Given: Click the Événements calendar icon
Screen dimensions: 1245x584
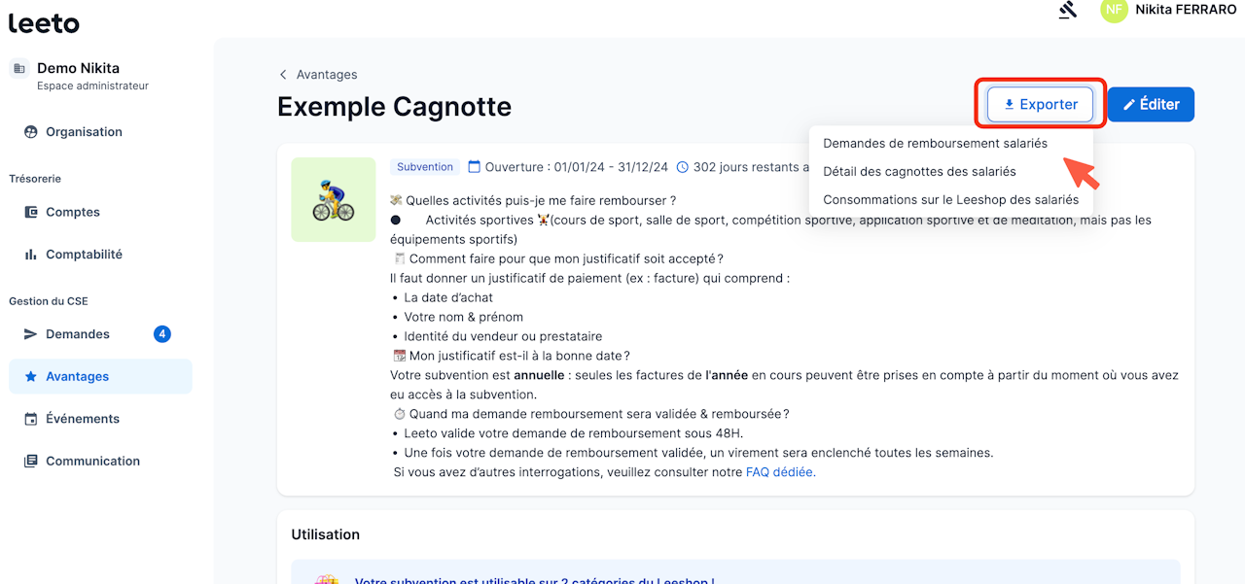Looking at the screenshot, I should (30, 419).
